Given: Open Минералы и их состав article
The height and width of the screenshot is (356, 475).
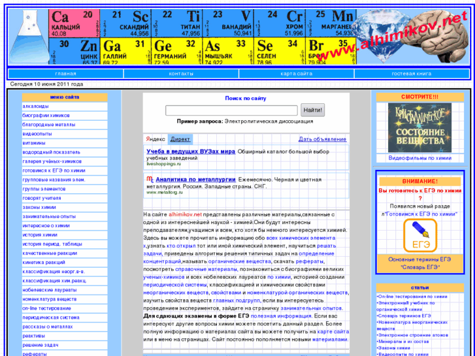Looking at the screenshot, I should tap(402, 342).
